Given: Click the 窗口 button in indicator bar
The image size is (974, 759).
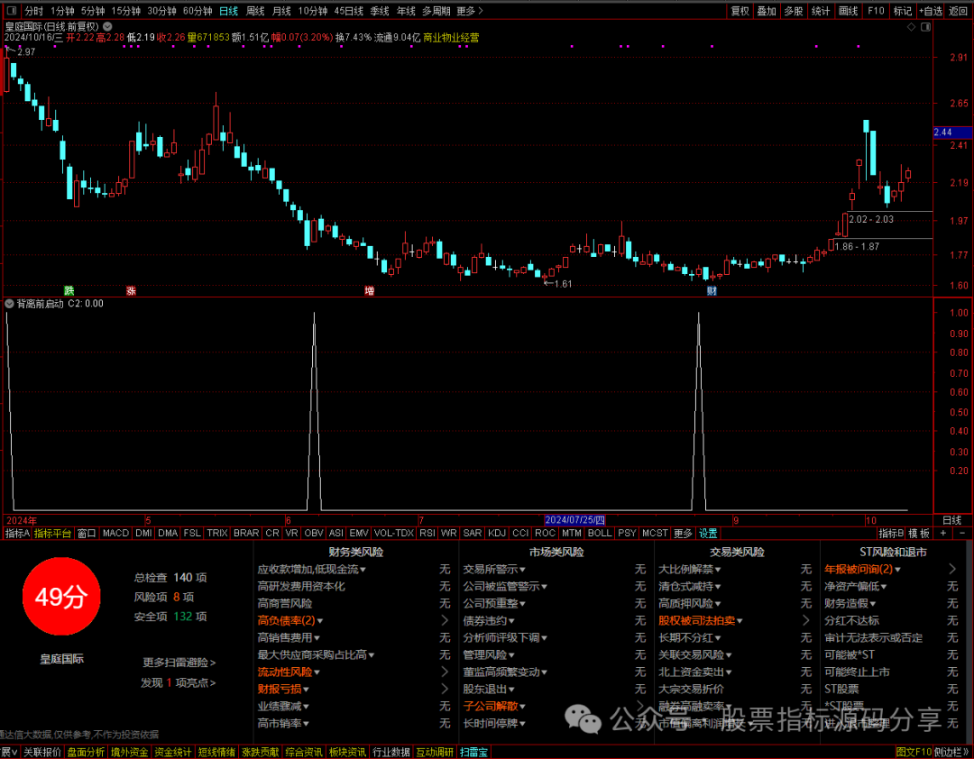Looking at the screenshot, I should coord(87,534).
